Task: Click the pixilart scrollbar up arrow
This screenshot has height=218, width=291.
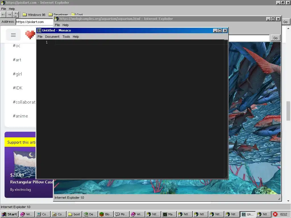Action: pyautogui.click(x=288, y=29)
